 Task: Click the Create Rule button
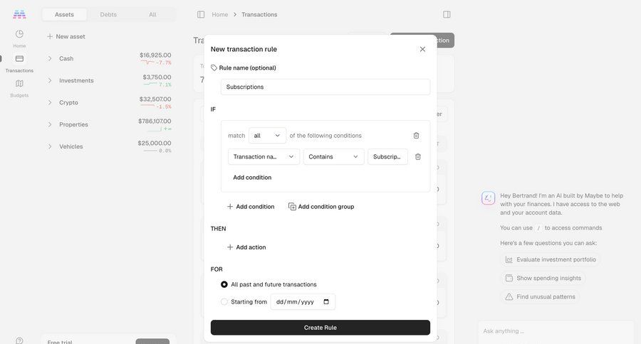click(x=320, y=327)
